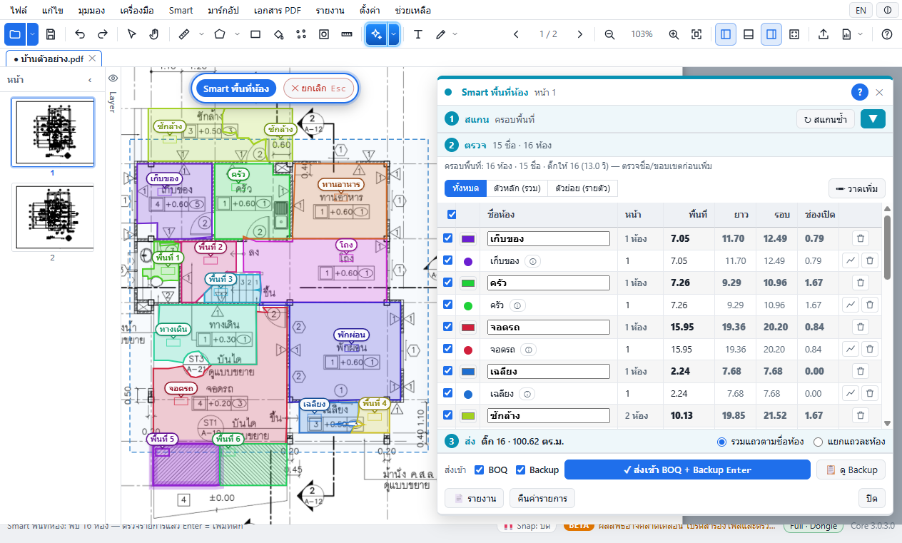Click สแกนซ้ำ rescan button
Viewport: 902px width, 543px height.
(x=826, y=119)
